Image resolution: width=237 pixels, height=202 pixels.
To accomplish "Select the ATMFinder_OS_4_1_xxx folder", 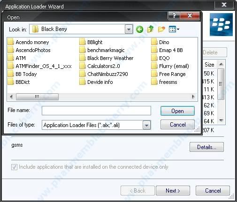I will tap(39, 66).
